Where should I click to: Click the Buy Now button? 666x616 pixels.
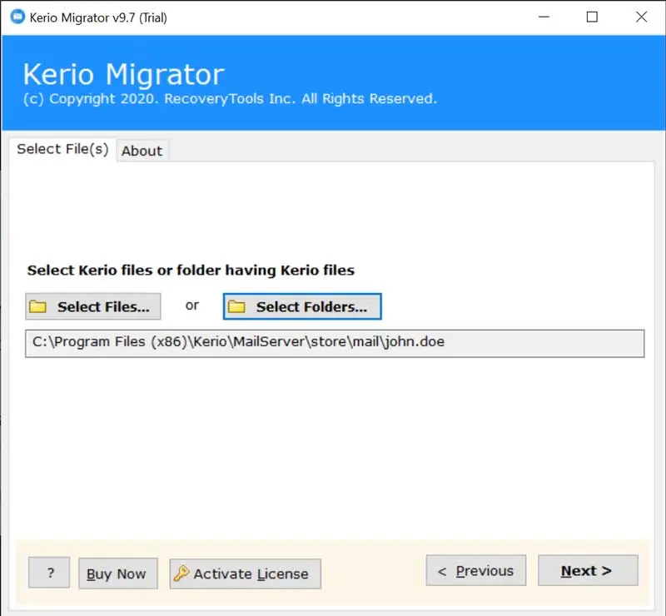pyautogui.click(x=117, y=574)
